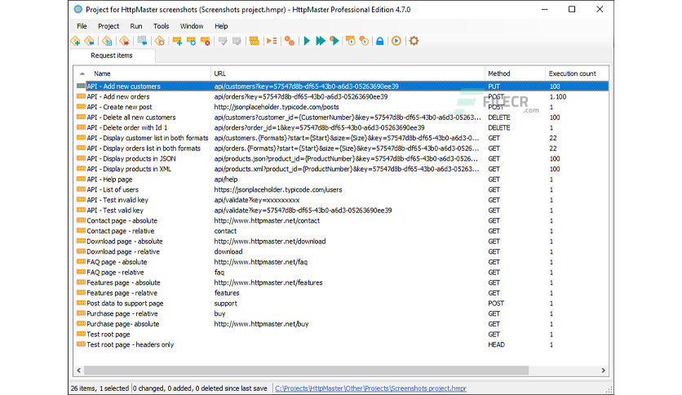Sort the list by the Name column header
The height and width of the screenshot is (395, 682).
coord(102,73)
